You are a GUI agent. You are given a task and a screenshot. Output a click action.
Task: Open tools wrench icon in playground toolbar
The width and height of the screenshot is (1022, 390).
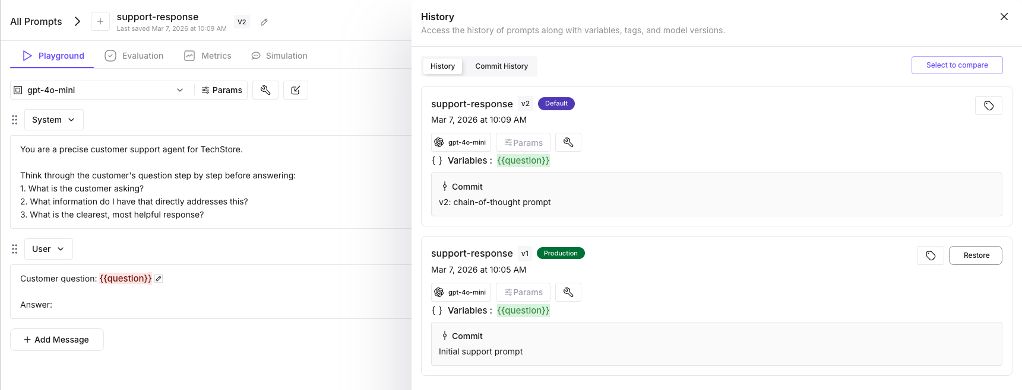[x=265, y=90]
